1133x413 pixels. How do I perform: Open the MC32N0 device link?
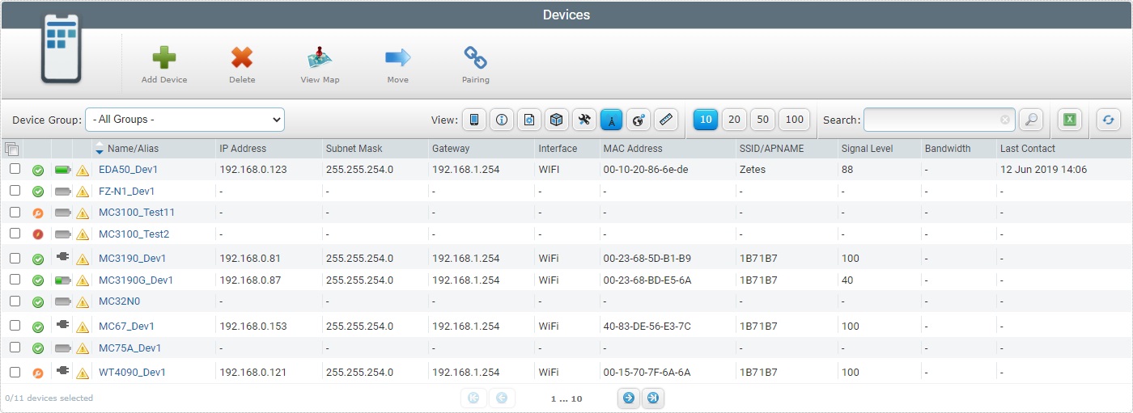119,301
